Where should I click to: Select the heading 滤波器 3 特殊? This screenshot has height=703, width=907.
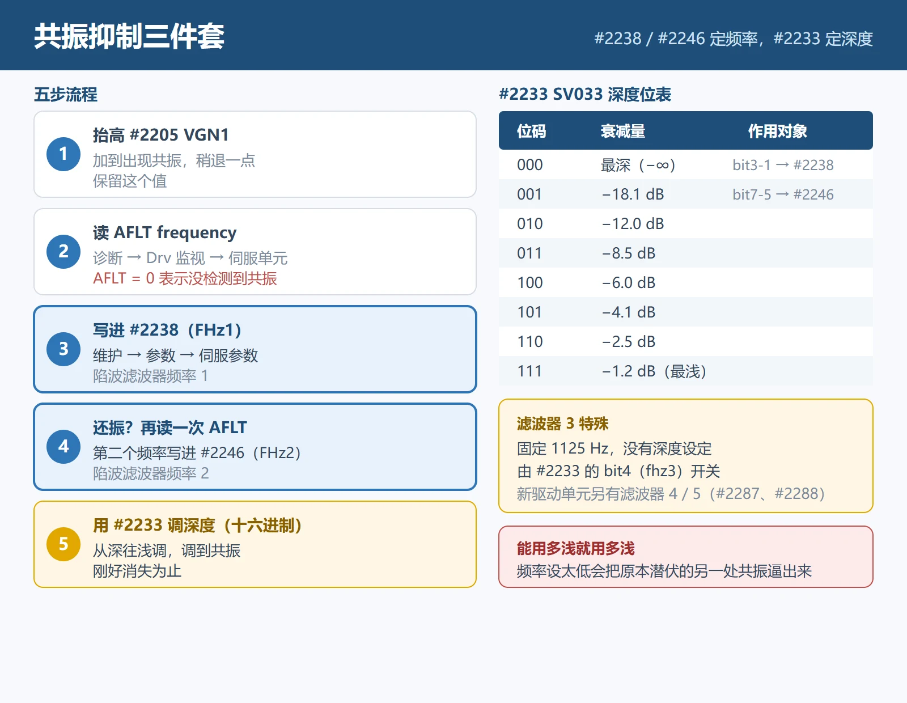click(563, 424)
